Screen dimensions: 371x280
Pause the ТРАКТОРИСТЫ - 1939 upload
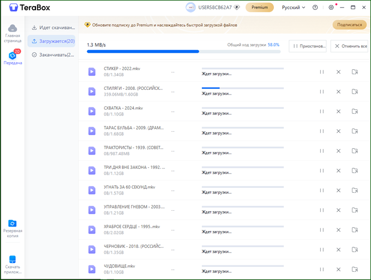(x=322, y=151)
